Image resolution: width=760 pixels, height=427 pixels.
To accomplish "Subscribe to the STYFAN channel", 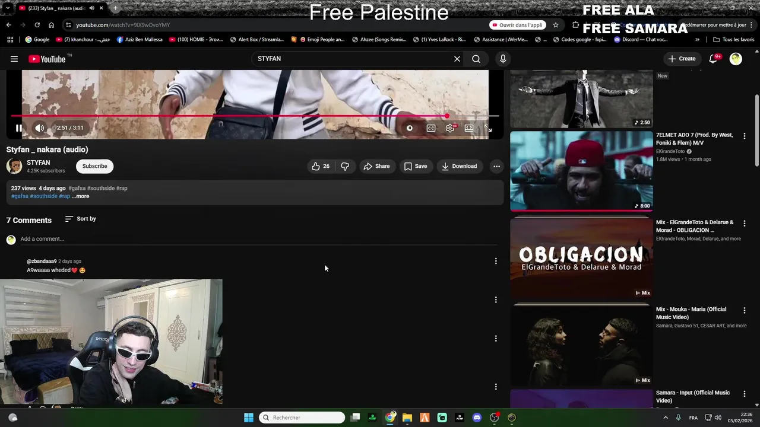I will (x=95, y=166).
